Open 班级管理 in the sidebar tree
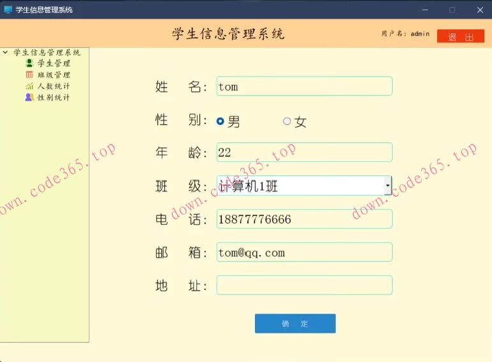 coord(54,75)
